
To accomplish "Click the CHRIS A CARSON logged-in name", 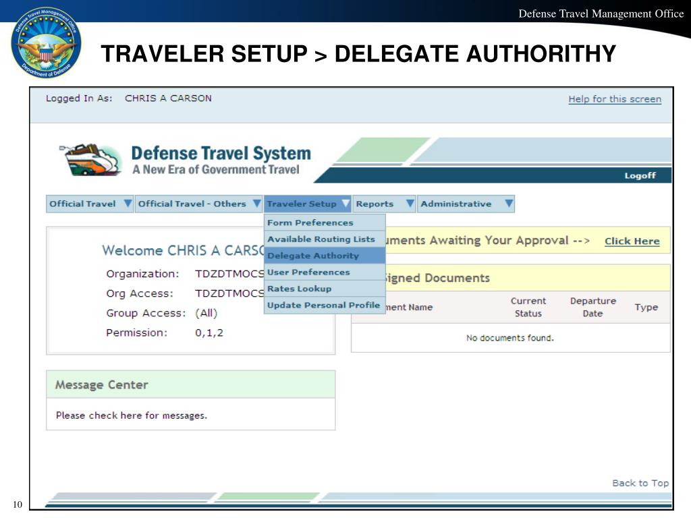I will tap(168, 98).
